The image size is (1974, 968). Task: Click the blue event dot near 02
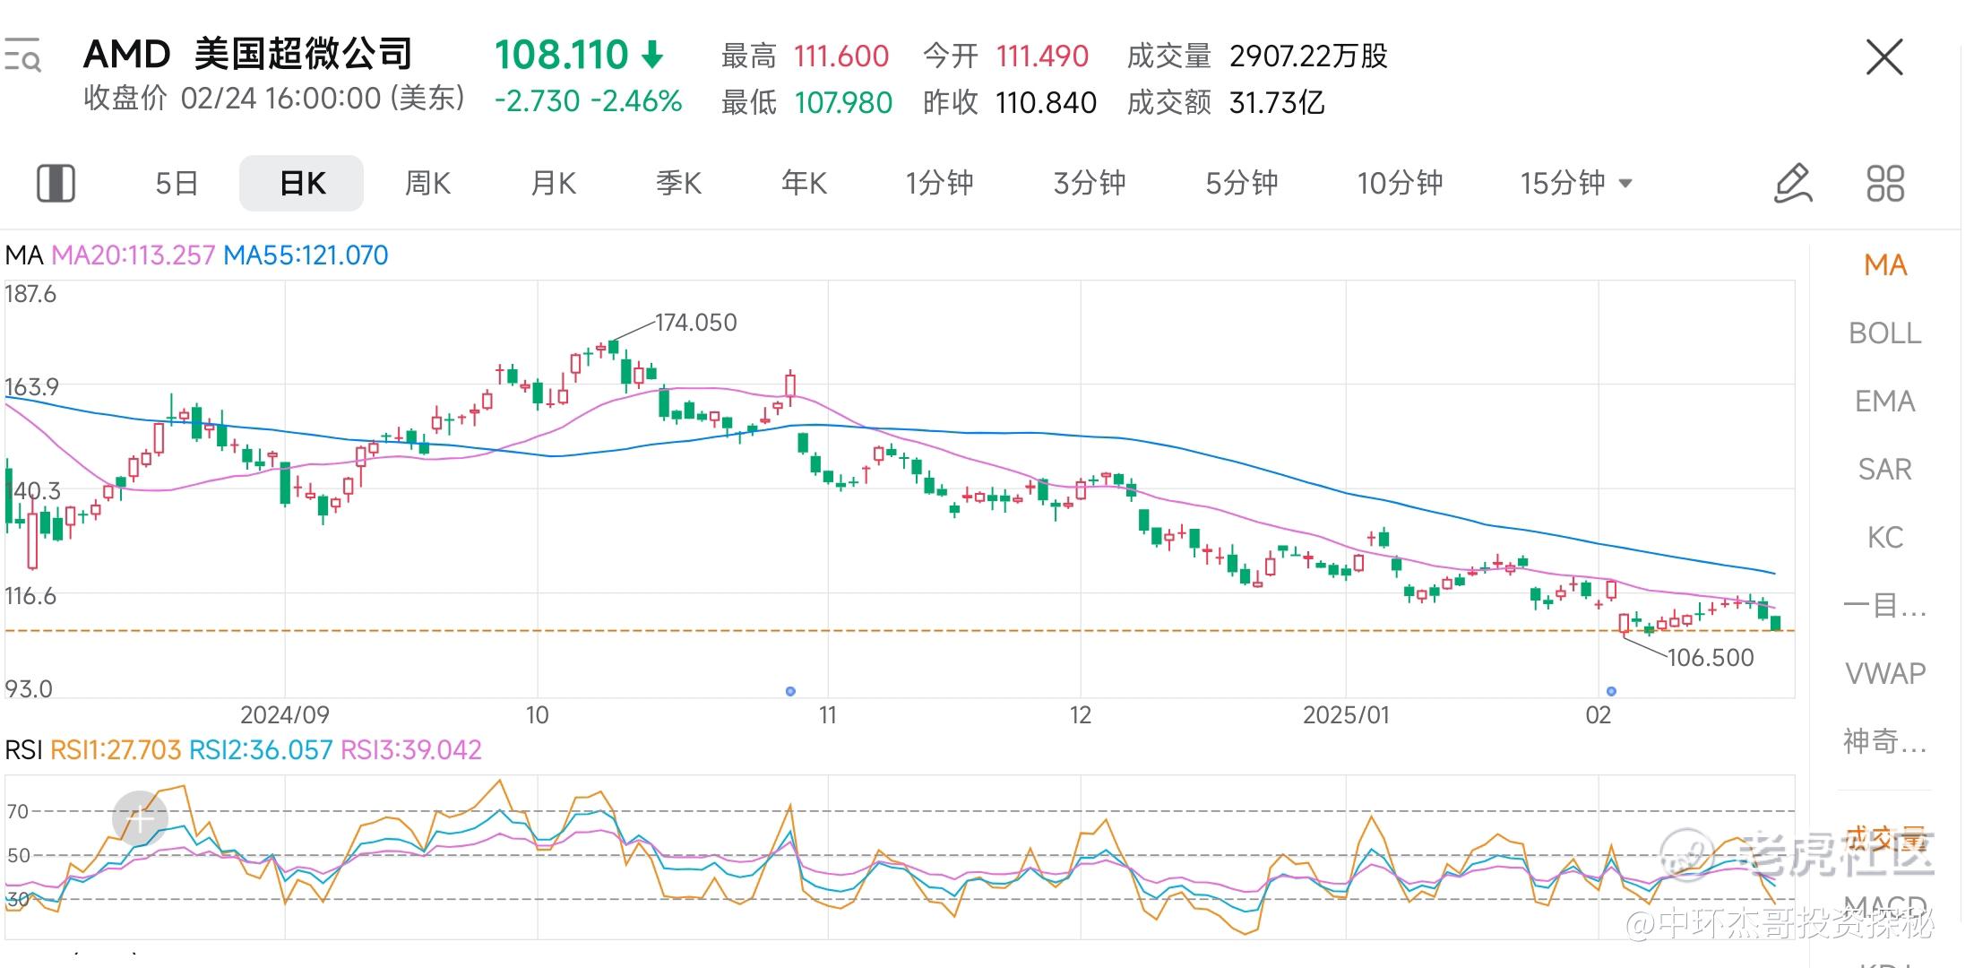coord(1611,691)
